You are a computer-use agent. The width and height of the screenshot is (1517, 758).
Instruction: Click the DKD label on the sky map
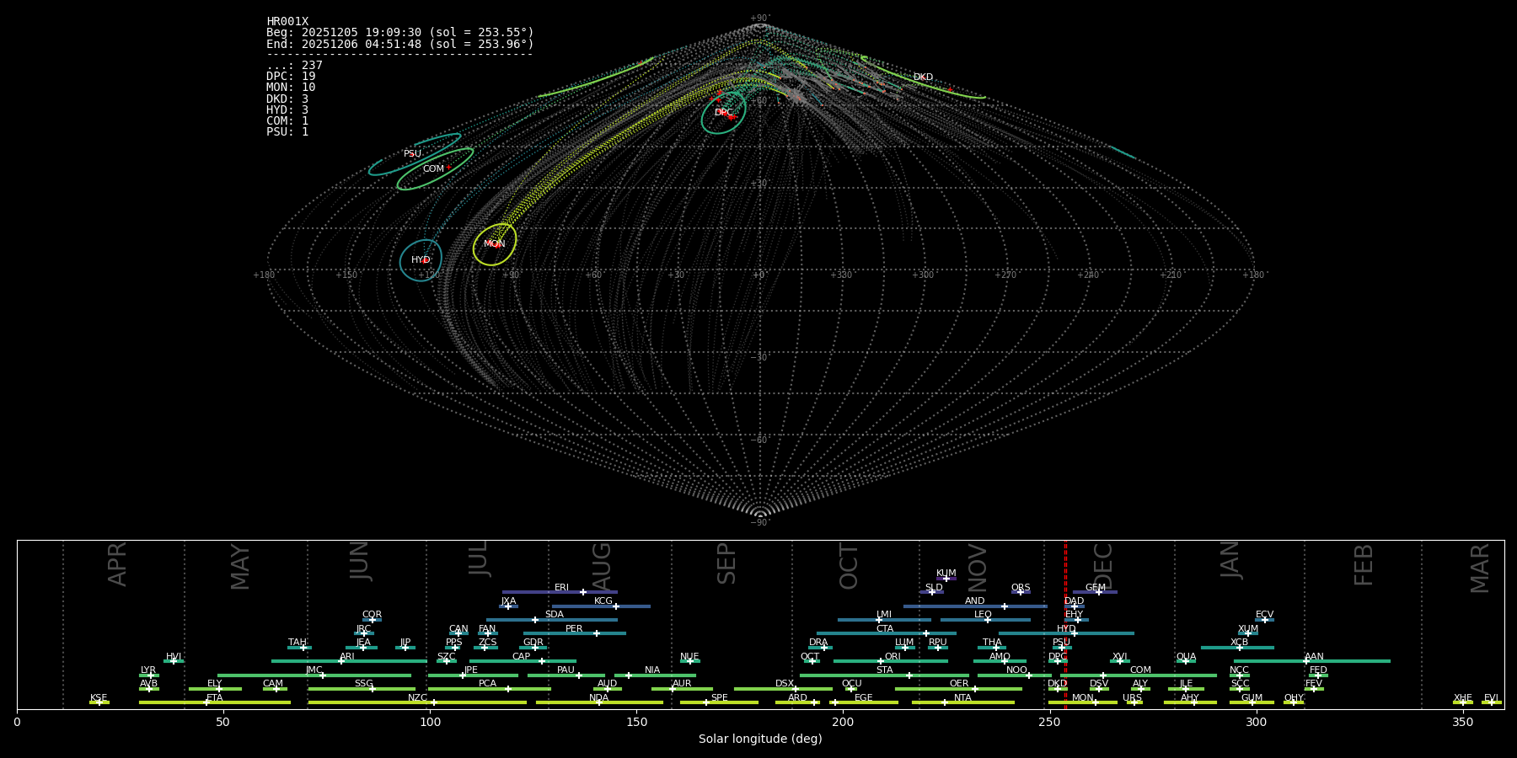(x=923, y=77)
